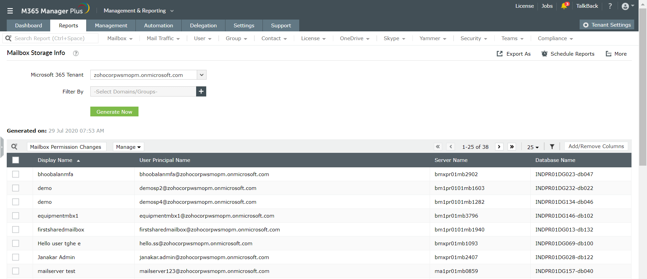Select the bhoobalanmfa row checkbox
The height and width of the screenshot is (279, 647).
click(x=16, y=174)
